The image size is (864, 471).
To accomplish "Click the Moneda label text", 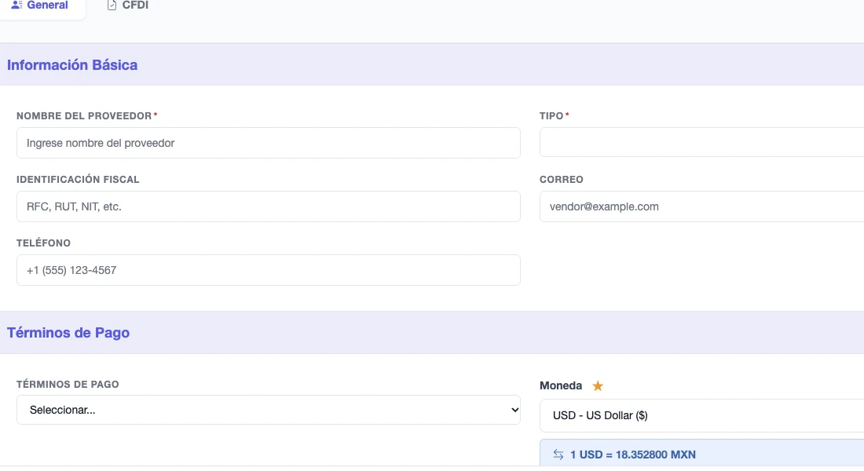I will click(560, 385).
